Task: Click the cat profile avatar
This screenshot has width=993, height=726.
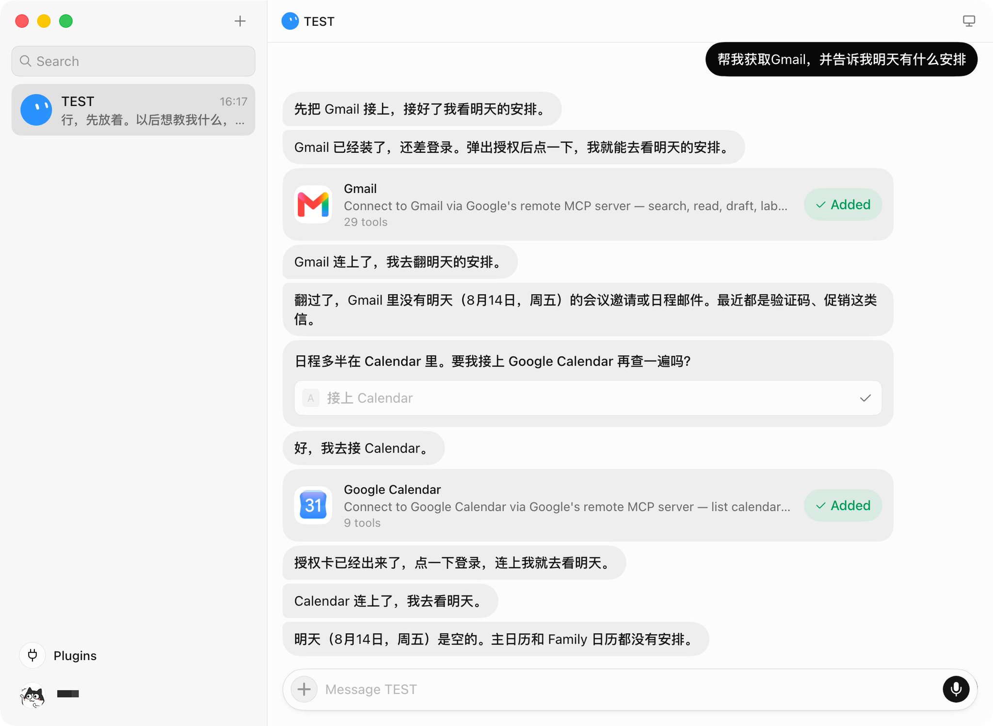Action: click(32, 695)
